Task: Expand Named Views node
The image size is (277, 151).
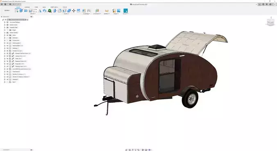Action: (5, 25)
